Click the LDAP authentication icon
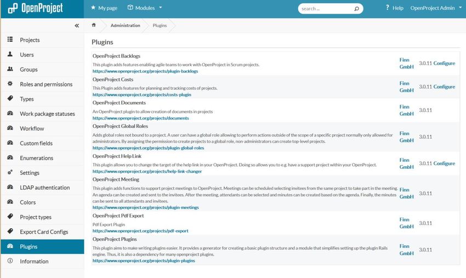The image size is (466, 278). click(x=10, y=187)
